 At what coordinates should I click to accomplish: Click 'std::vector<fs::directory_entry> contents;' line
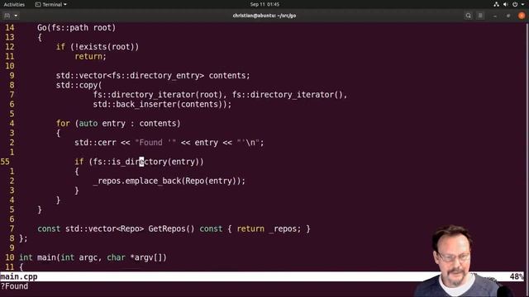(153, 75)
